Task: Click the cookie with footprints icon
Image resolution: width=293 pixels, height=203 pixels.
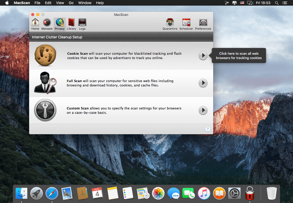Action: point(45,55)
